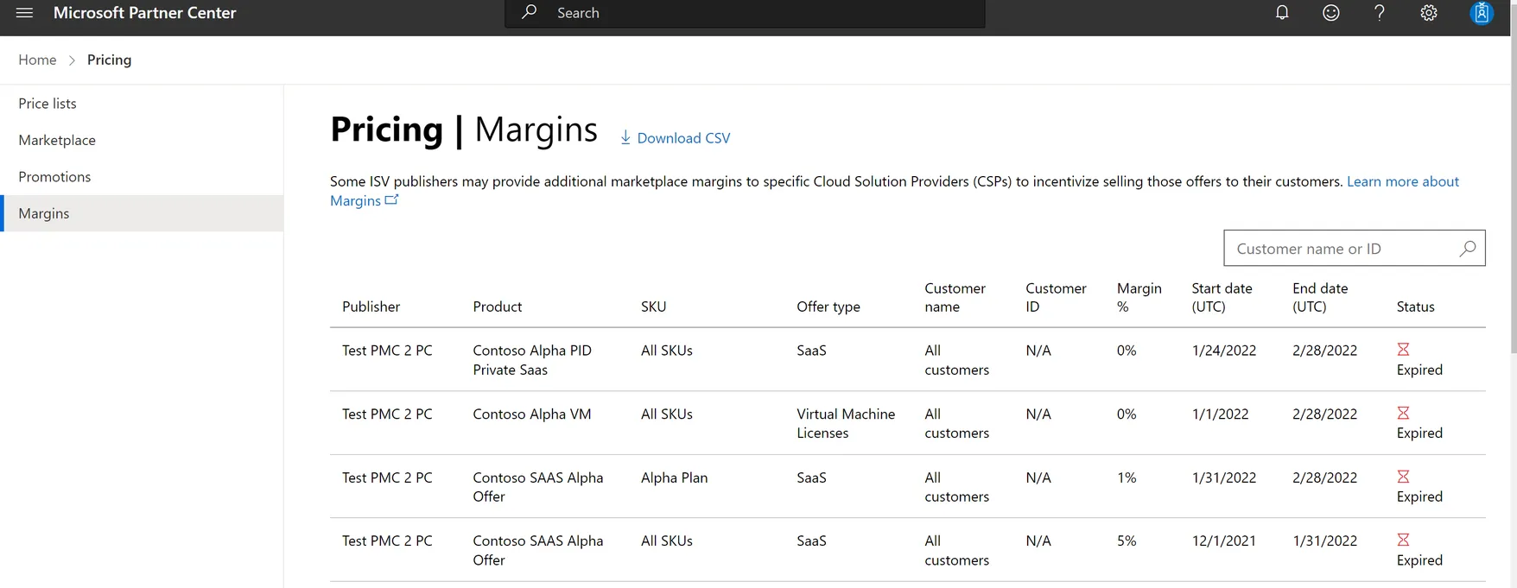Click the Customer name column header
The height and width of the screenshot is (588, 1517).
955,297
